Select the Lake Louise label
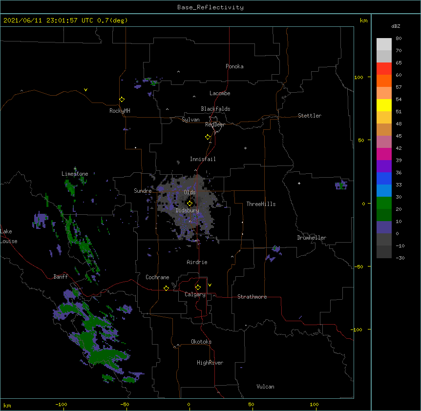421x411 pixels. coord(8,236)
